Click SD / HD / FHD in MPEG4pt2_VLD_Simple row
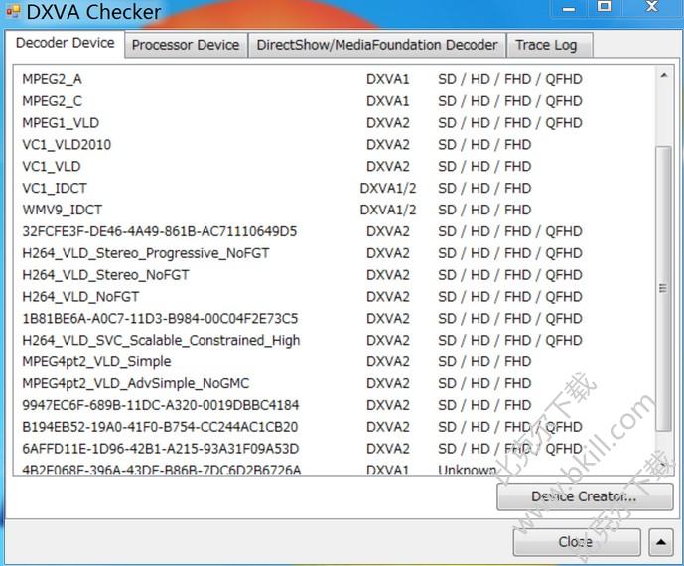 (484, 361)
